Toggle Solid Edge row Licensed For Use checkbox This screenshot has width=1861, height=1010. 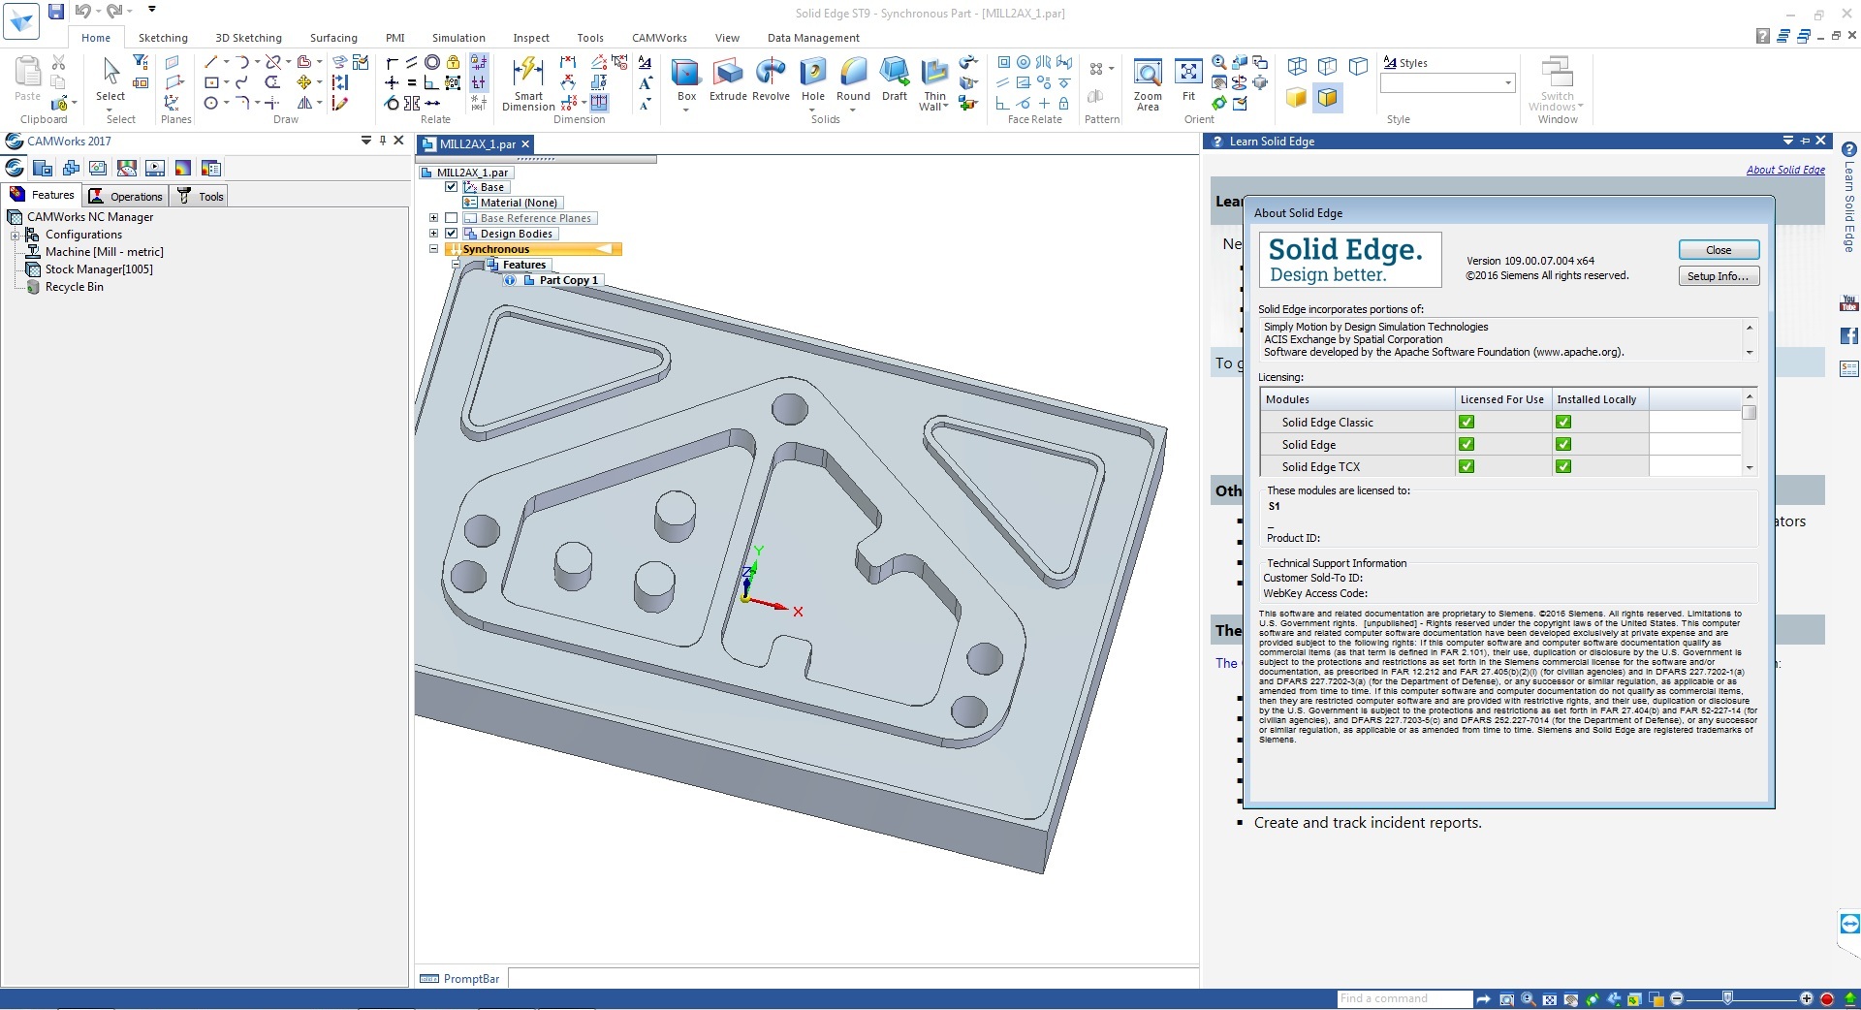pos(1467,444)
